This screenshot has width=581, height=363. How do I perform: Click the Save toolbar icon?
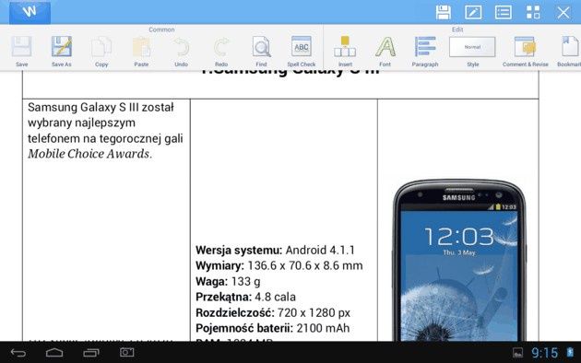coord(22,52)
